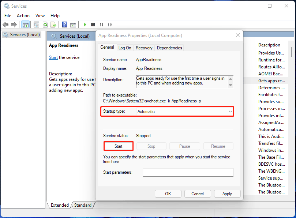The width and height of the screenshot is (296, 218).
Task: Pause the service using the pause icon
Action: (101, 25)
